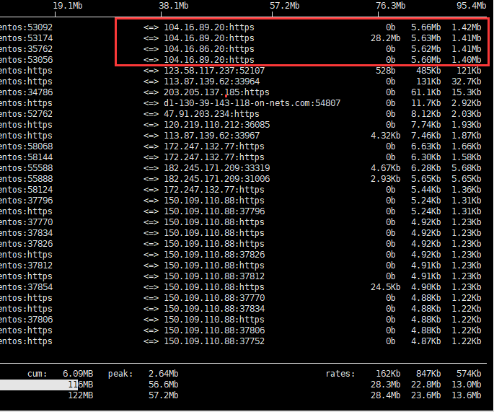Click the peak: label
The width and height of the screenshot is (494, 412).
pos(120,374)
